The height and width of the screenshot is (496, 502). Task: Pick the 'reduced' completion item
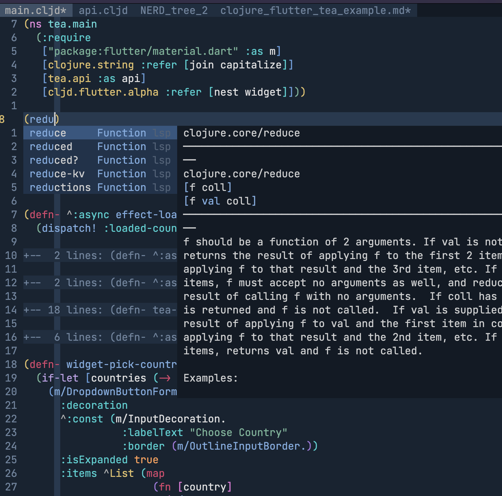click(x=100, y=147)
